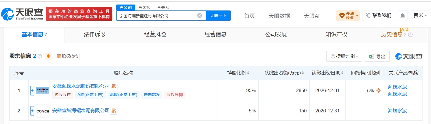Expand the second shareholder row with plus
This screenshot has width=431, height=124.
(32, 111)
